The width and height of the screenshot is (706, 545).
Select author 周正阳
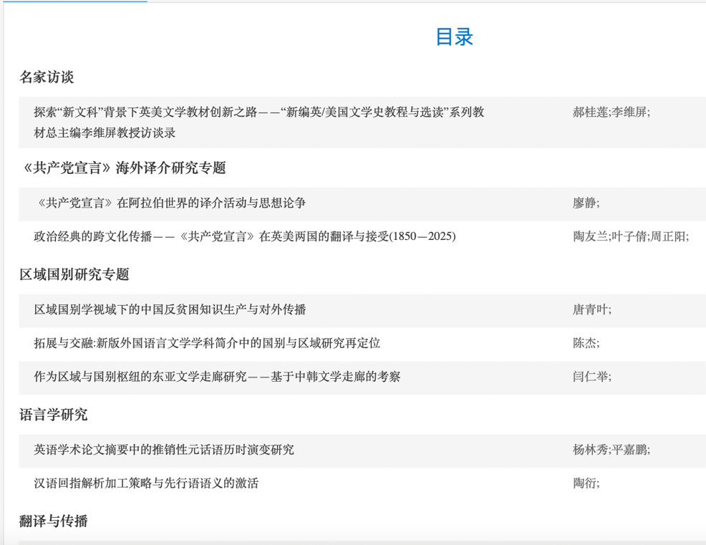[x=668, y=237]
